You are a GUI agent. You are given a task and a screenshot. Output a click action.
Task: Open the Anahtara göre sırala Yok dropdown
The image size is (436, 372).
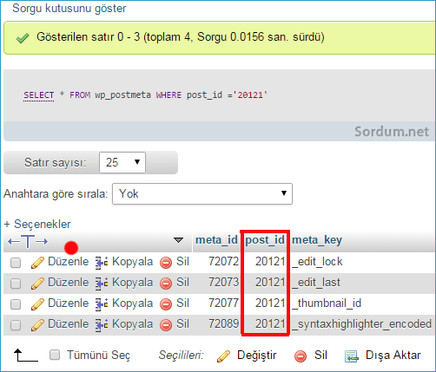tap(202, 193)
